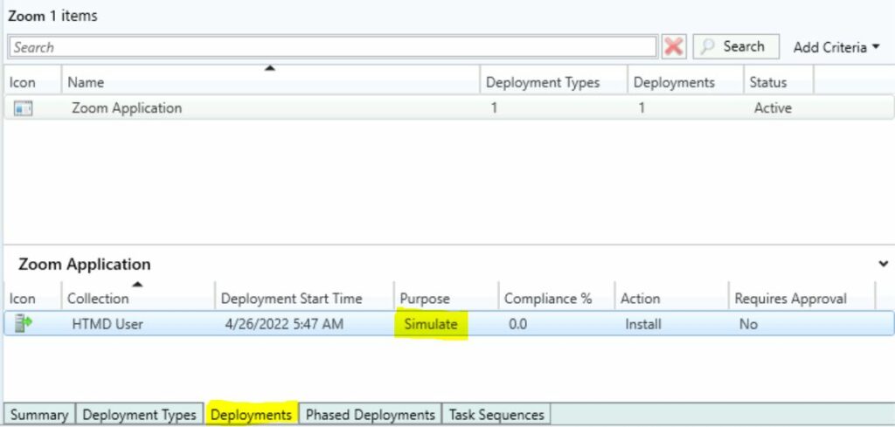Screen dimensions: 895x427
Task: Sort by the Purpose column header
Action: (446, 298)
